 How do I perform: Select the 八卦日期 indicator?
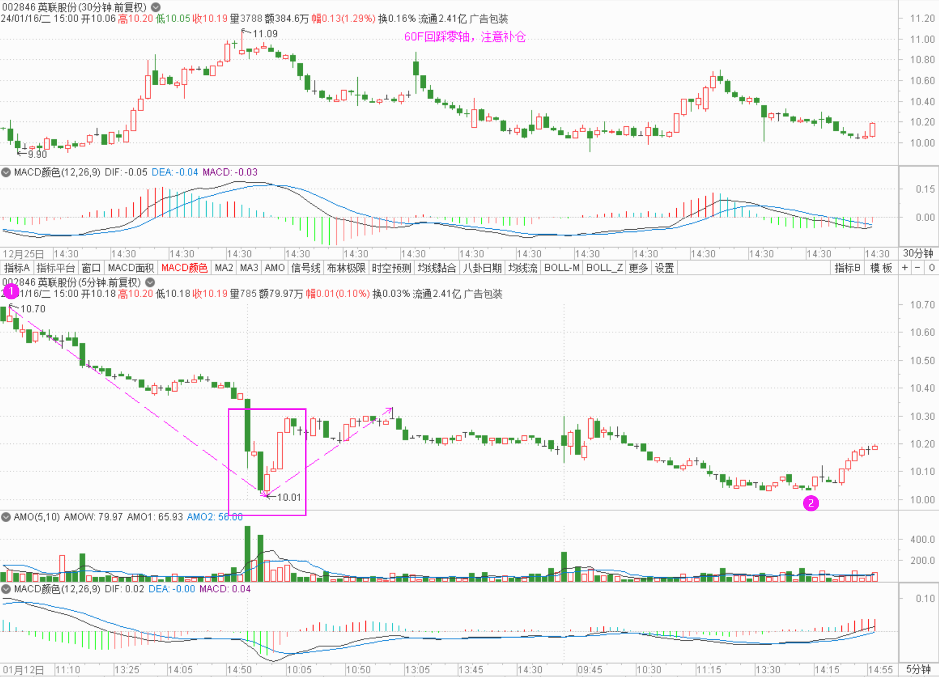[482, 268]
